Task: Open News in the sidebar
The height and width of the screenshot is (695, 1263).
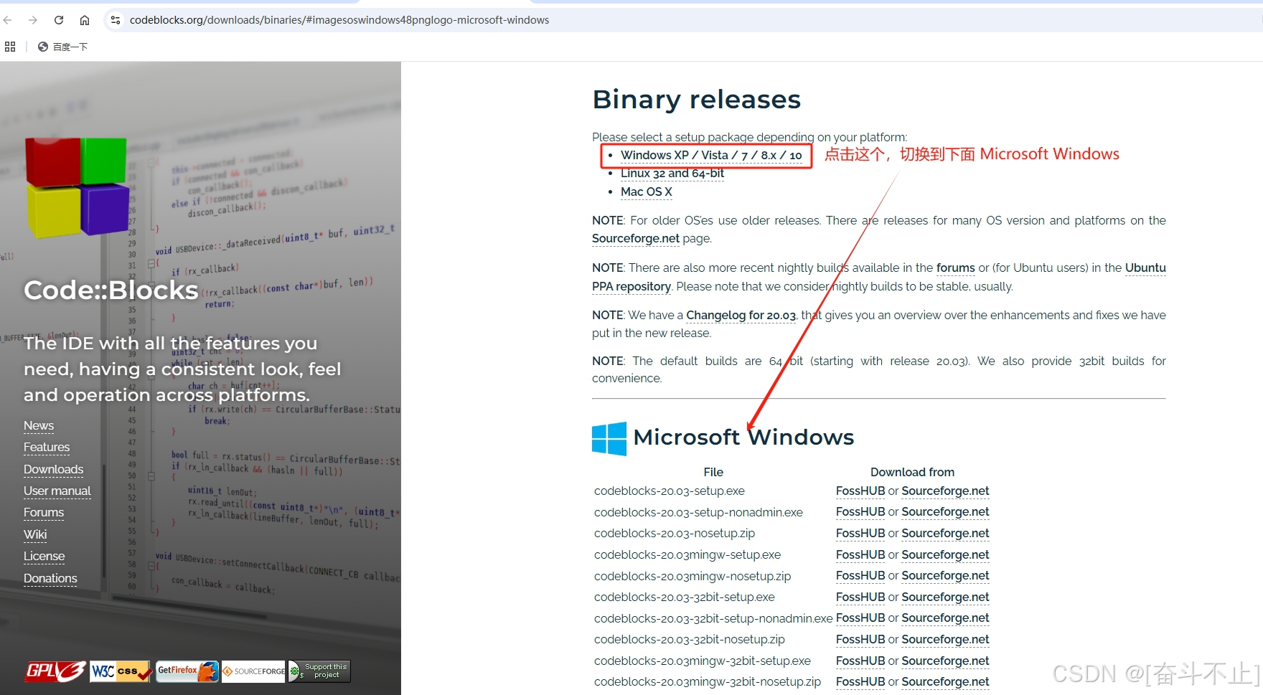Action: (x=39, y=426)
